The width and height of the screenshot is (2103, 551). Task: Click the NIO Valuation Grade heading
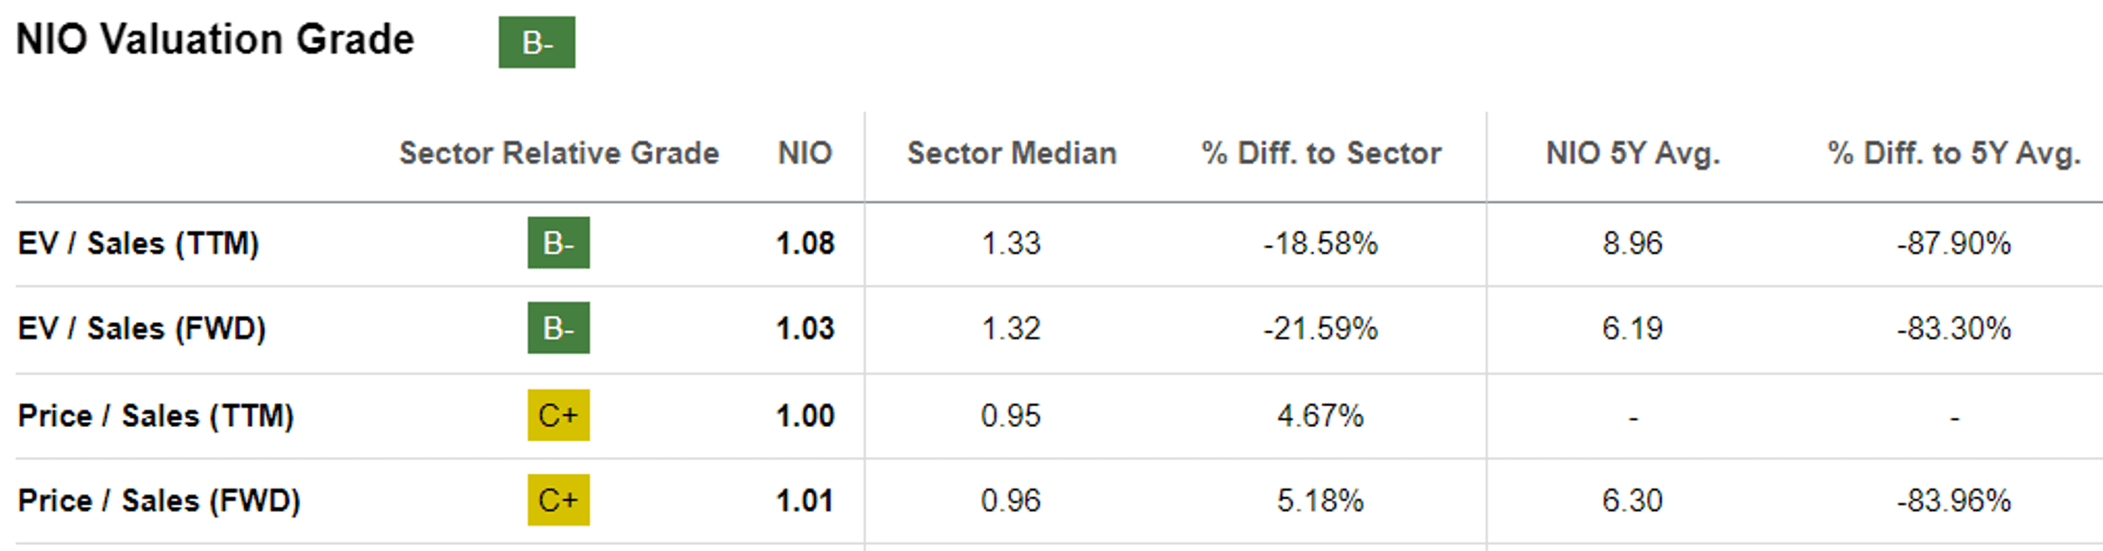pos(215,40)
